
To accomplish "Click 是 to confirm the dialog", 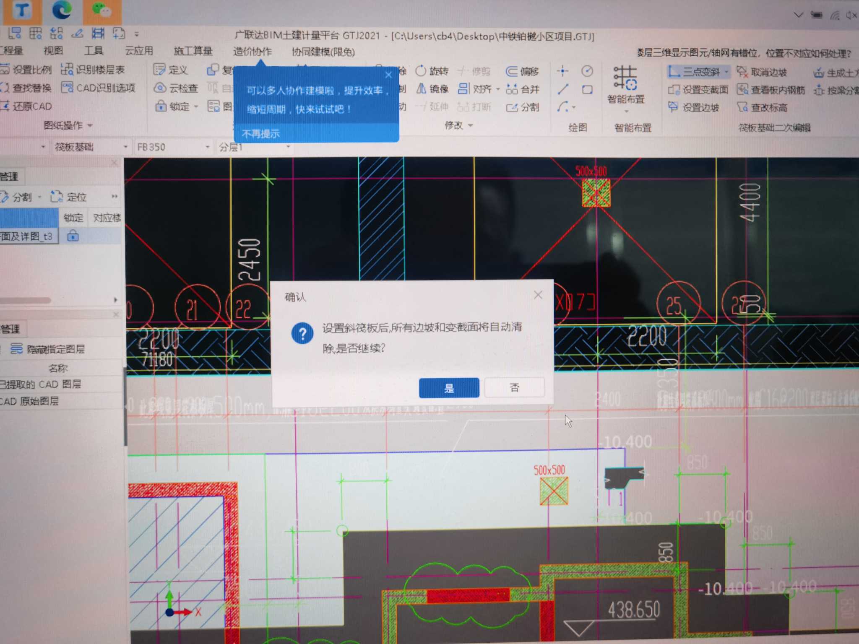I will 449,388.
